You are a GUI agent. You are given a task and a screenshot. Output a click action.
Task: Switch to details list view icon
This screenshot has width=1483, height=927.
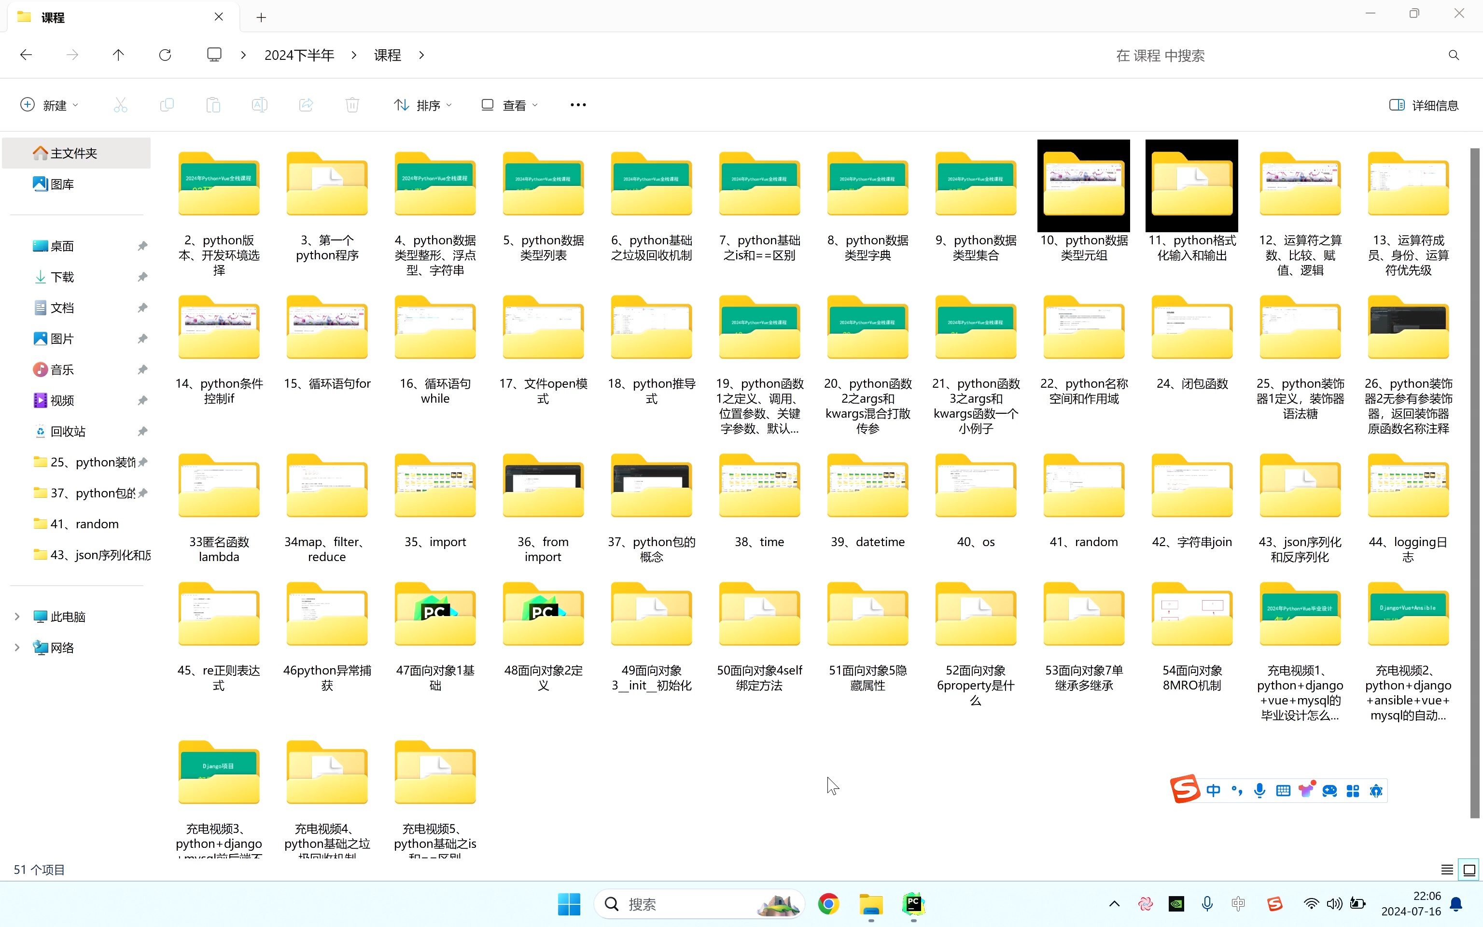click(1447, 870)
